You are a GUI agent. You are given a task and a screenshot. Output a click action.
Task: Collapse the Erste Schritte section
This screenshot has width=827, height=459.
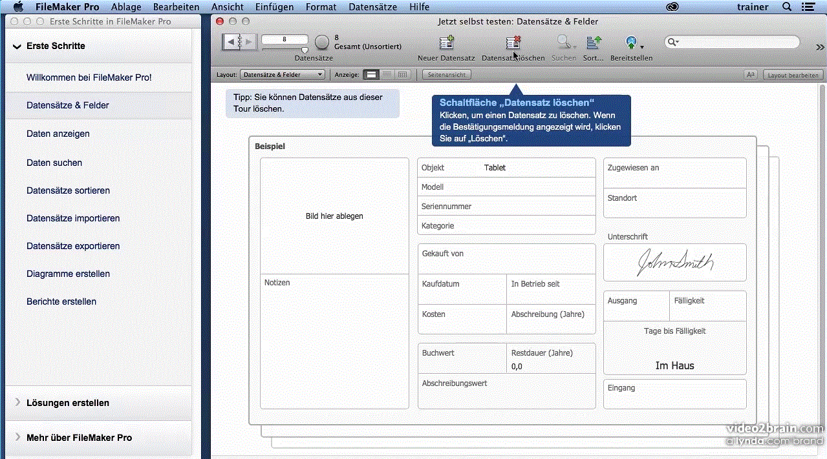coord(16,46)
